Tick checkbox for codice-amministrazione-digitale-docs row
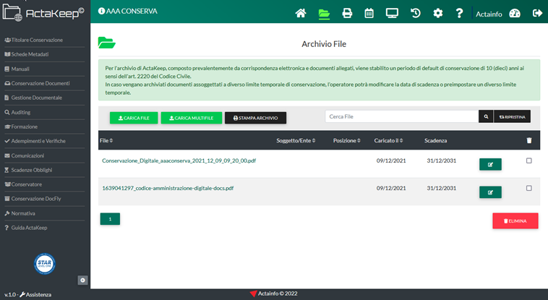This screenshot has height=300, width=548. point(528,188)
